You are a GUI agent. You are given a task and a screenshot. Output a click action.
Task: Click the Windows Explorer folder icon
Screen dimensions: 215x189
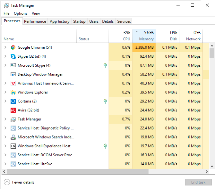[13, 92]
